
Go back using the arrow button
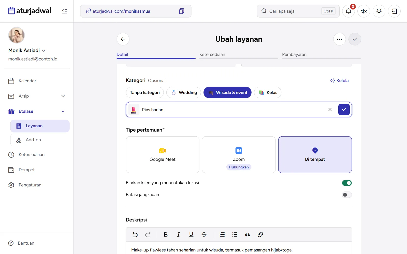point(123,39)
